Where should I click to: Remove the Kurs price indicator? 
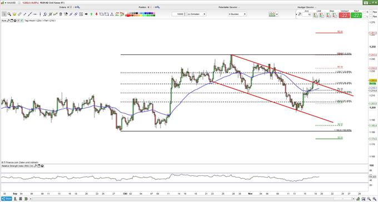click(14, 21)
